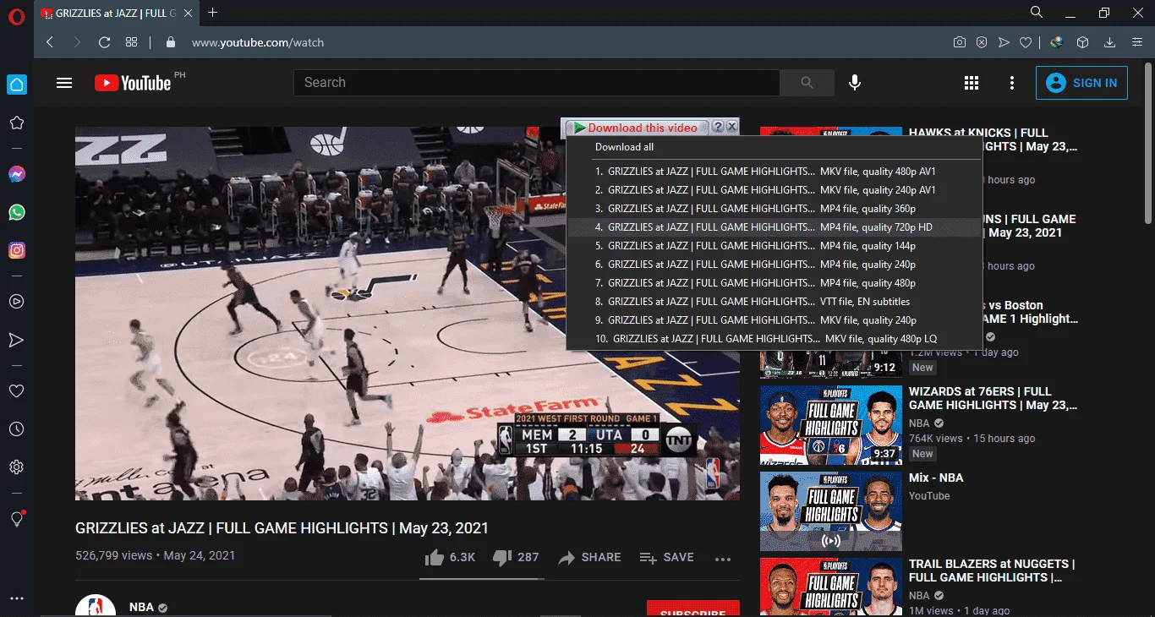The width and height of the screenshot is (1155, 617).
Task: Open My Flow arrow icon in sidebar
Action: (x=16, y=340)
